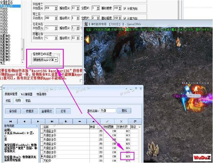Viewport: 213px width, 163px height.
Task: Switch to the Wil编辑器 tab
Action: (x=27, y=94)
